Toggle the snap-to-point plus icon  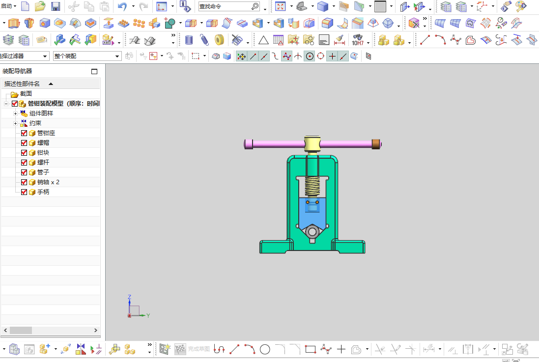[x=332, y=56]
